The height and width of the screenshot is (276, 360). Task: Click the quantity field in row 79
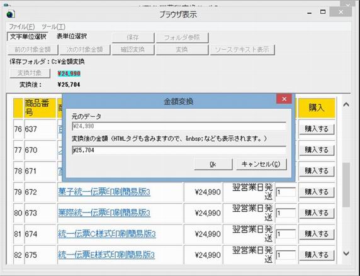[x=286, y=192]
